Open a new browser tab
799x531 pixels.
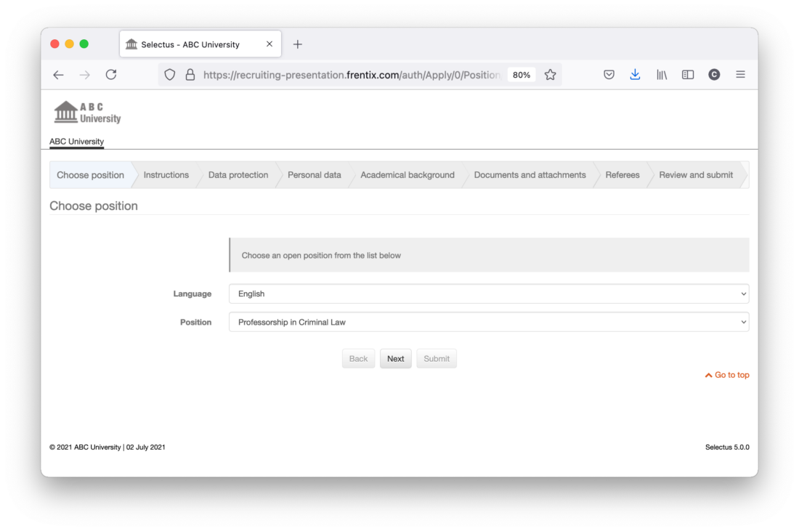point(297,44)
